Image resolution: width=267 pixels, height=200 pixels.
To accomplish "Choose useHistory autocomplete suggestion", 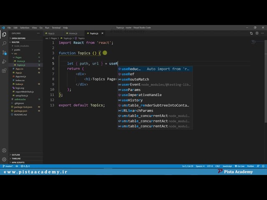I will [155, 100].
